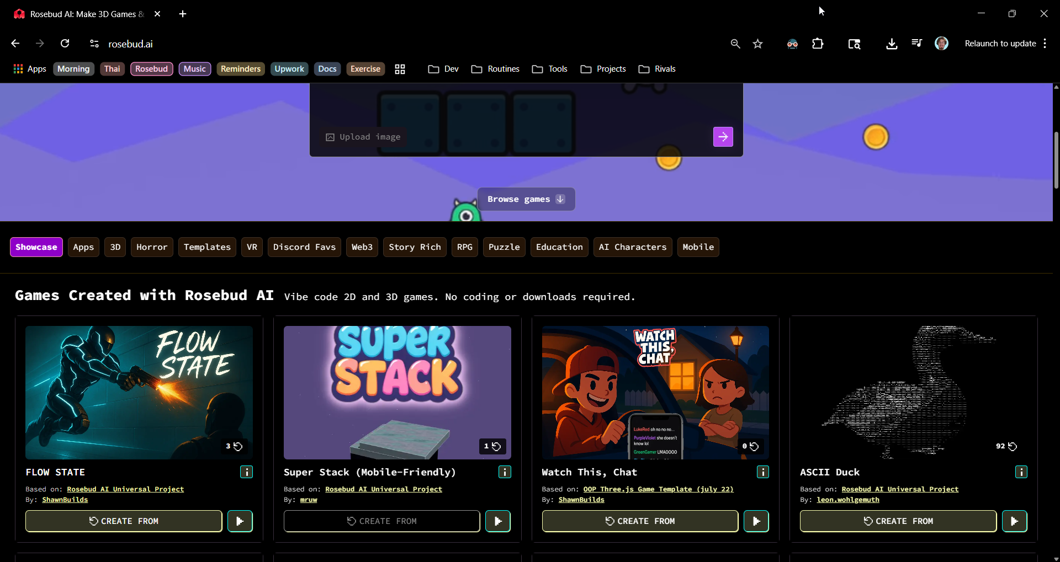Image resolution: width=1060 pixels, height=562 pixels.
Task: Open the Super Stack game thumbnail
Action: (397, 393)
